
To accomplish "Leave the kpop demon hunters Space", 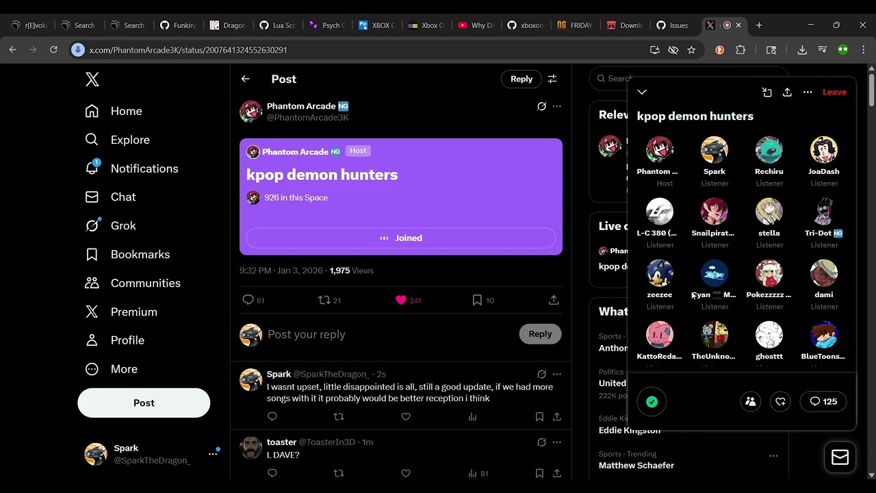I will click(x=834, y=92).
